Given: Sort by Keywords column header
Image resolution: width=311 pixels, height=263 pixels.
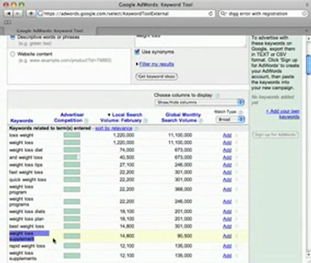Looking at the screenshot, I should pyautogui.click(x=22, y=121).
